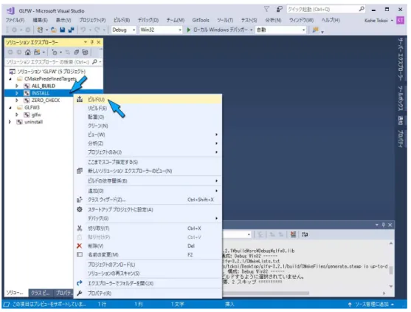Click the Undo toolbar icon
This screenshot has height=312, width=411.
click(x=83, y=30)
